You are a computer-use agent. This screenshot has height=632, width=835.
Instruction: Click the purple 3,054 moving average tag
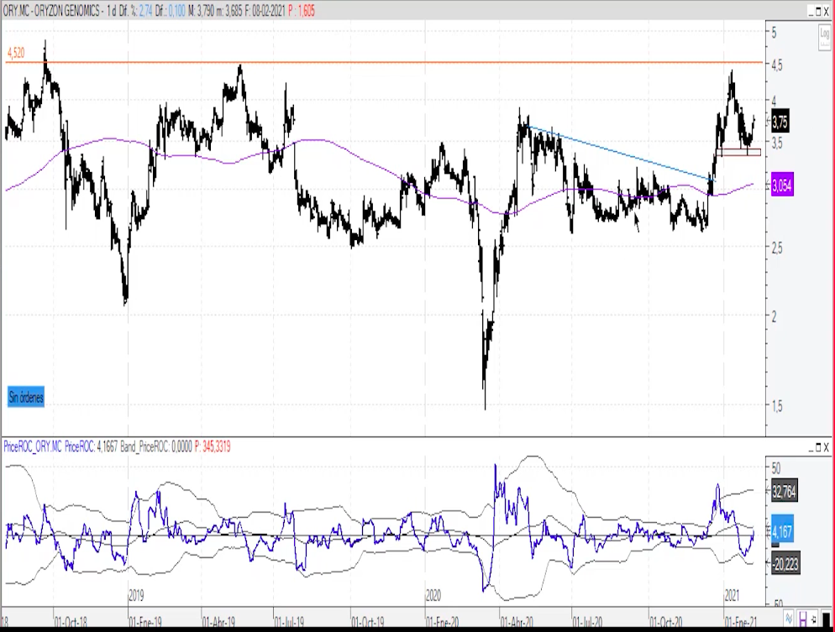point(781,186)
